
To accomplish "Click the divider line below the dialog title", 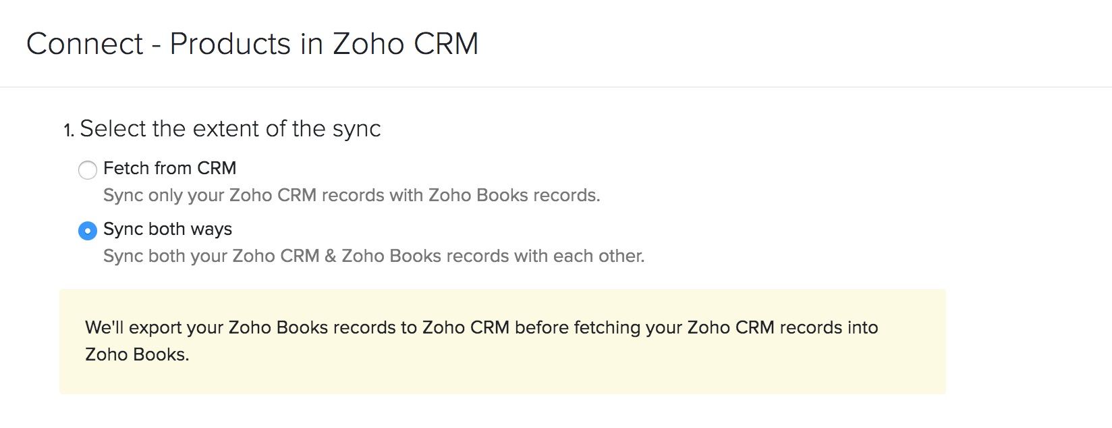I will point(556,86).
